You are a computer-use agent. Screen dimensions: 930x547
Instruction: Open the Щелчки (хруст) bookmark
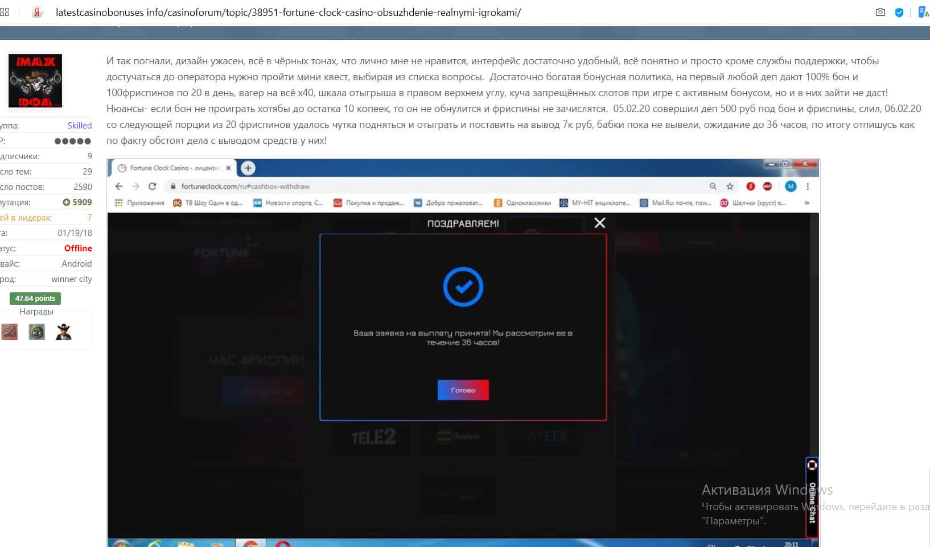(752, 202)
